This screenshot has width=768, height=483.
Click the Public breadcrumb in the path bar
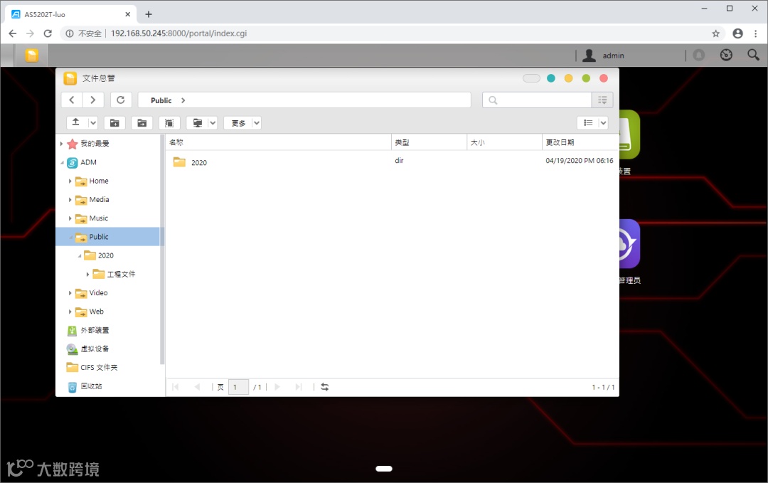click(161, 100)
